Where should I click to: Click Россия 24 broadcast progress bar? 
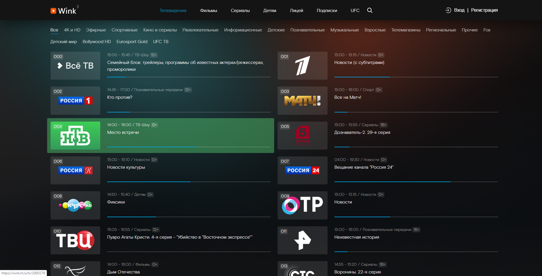(x=416, y=182)
